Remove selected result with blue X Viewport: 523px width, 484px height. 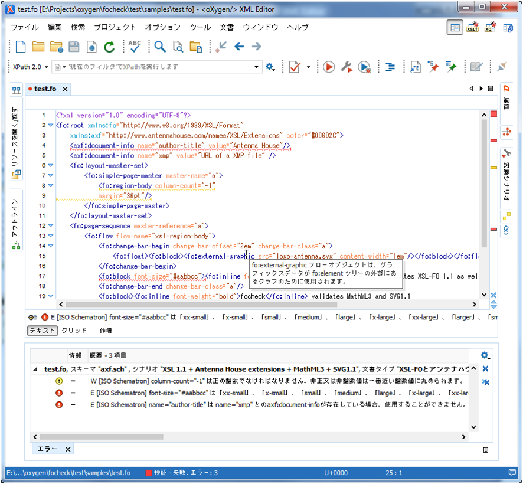[x=485, y=368]
